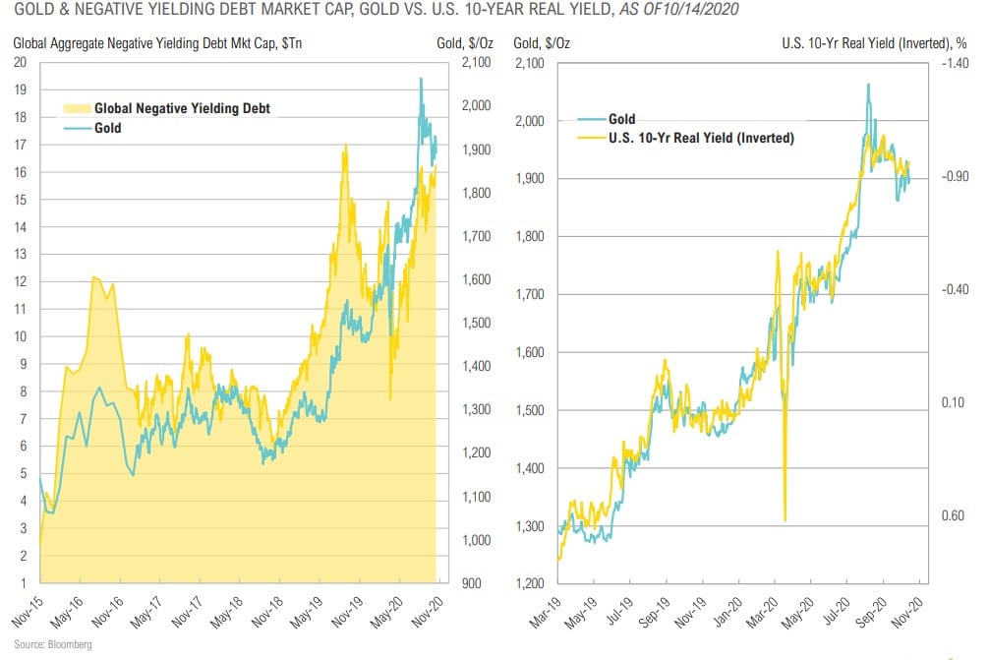The height and width of the screenshot is (660, 989).
Task: Click the '1,100' gold price axis value
Action: [476, 497]
